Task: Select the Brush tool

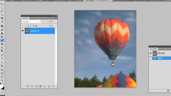Action: point(2,30)
